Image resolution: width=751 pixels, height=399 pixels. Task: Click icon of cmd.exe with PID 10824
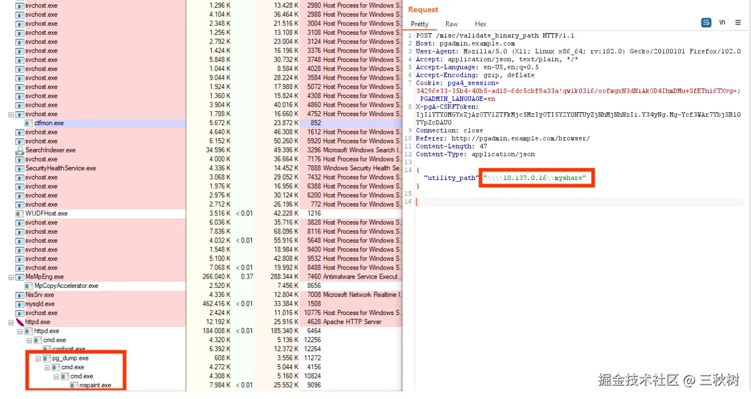click(x=65, y=376)
